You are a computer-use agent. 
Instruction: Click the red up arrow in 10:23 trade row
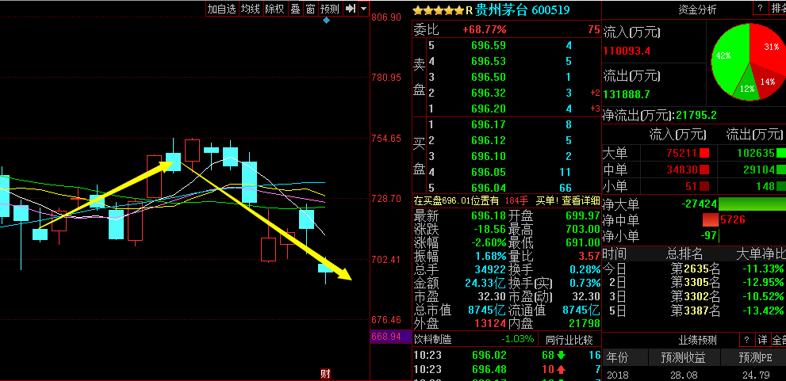tap(561, 370)
